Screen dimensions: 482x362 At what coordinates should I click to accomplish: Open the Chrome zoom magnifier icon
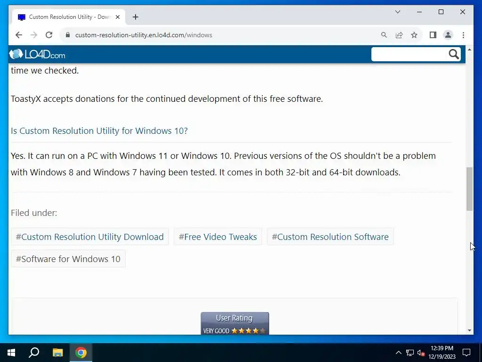pos(384,35)
